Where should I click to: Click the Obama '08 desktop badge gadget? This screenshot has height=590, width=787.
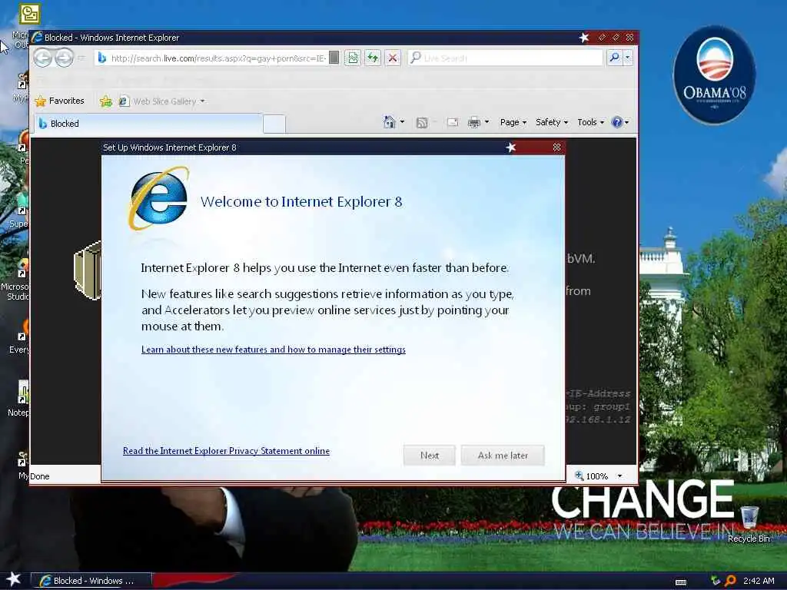[714, 75]
